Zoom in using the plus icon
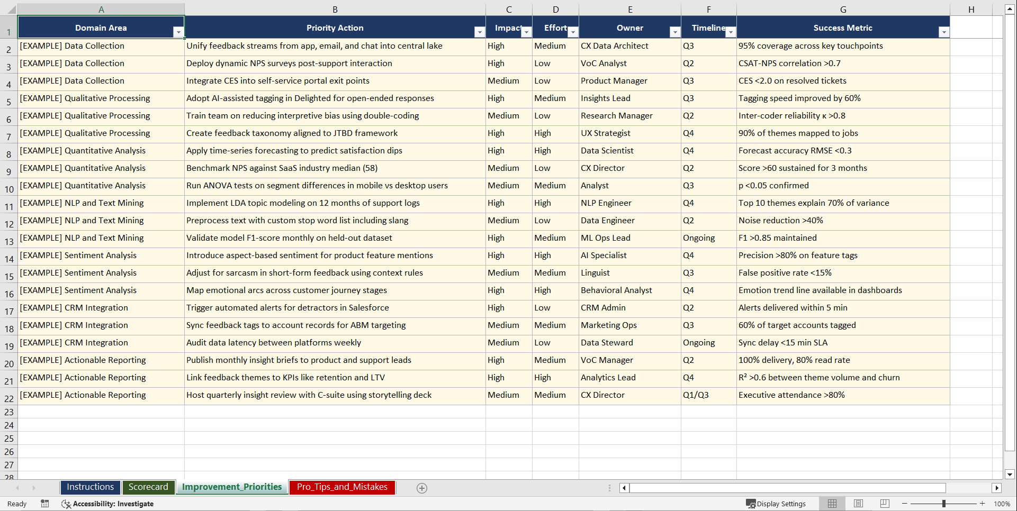1017x511 pixels. (982, 504)
